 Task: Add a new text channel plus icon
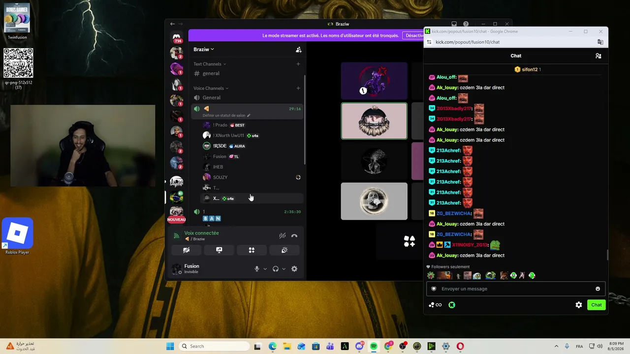(x=298, y=64)
